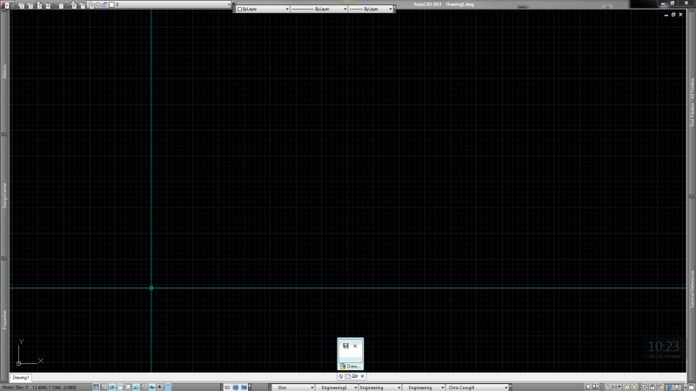This screenshot has width=696, height=391.
Task: Select the Drawing1 document tab
Action: pyautogui.click(x=20, y=378)
